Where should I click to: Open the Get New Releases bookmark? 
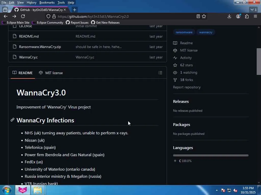[105, 22]
